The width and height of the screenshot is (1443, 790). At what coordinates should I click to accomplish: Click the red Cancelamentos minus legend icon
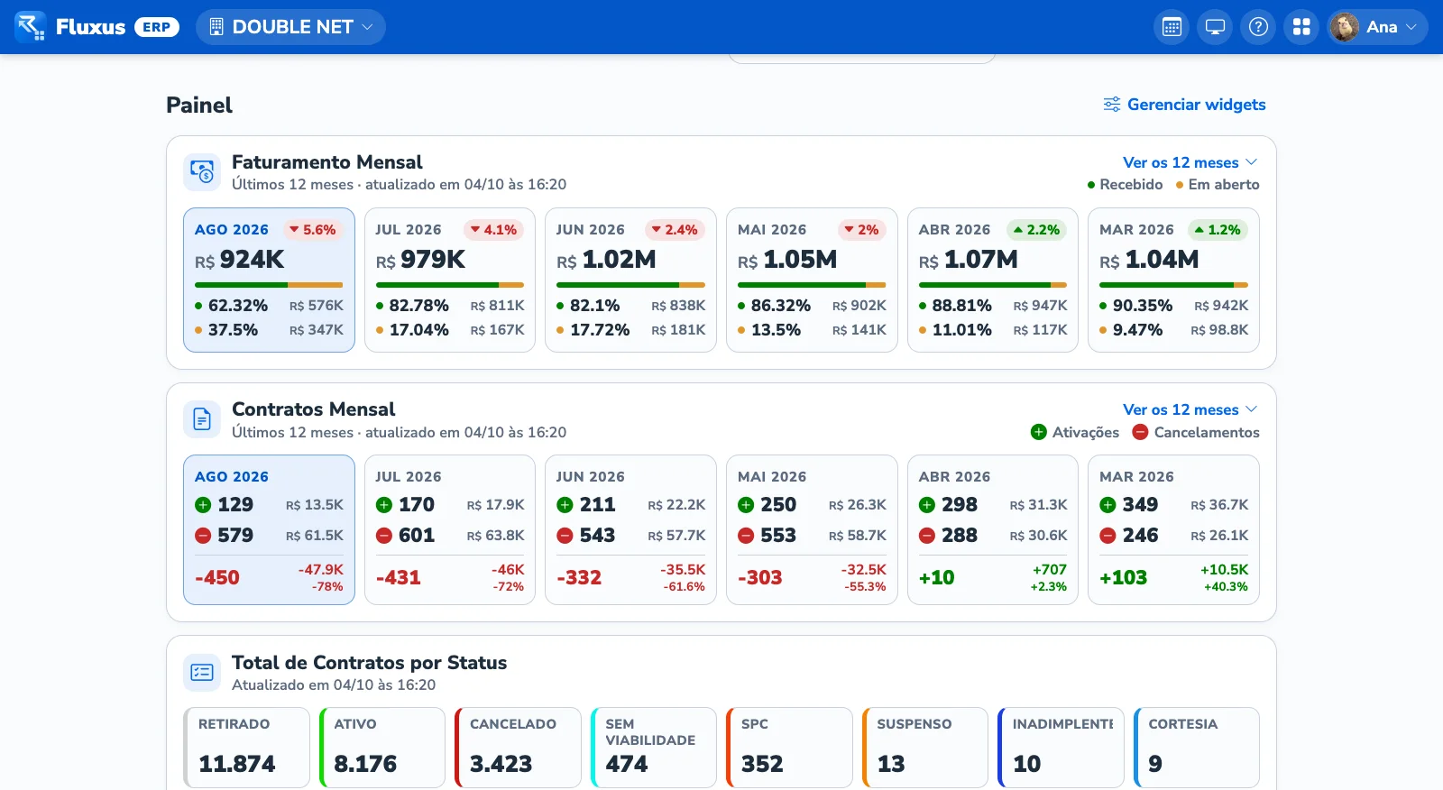[x=1140, y=432]
